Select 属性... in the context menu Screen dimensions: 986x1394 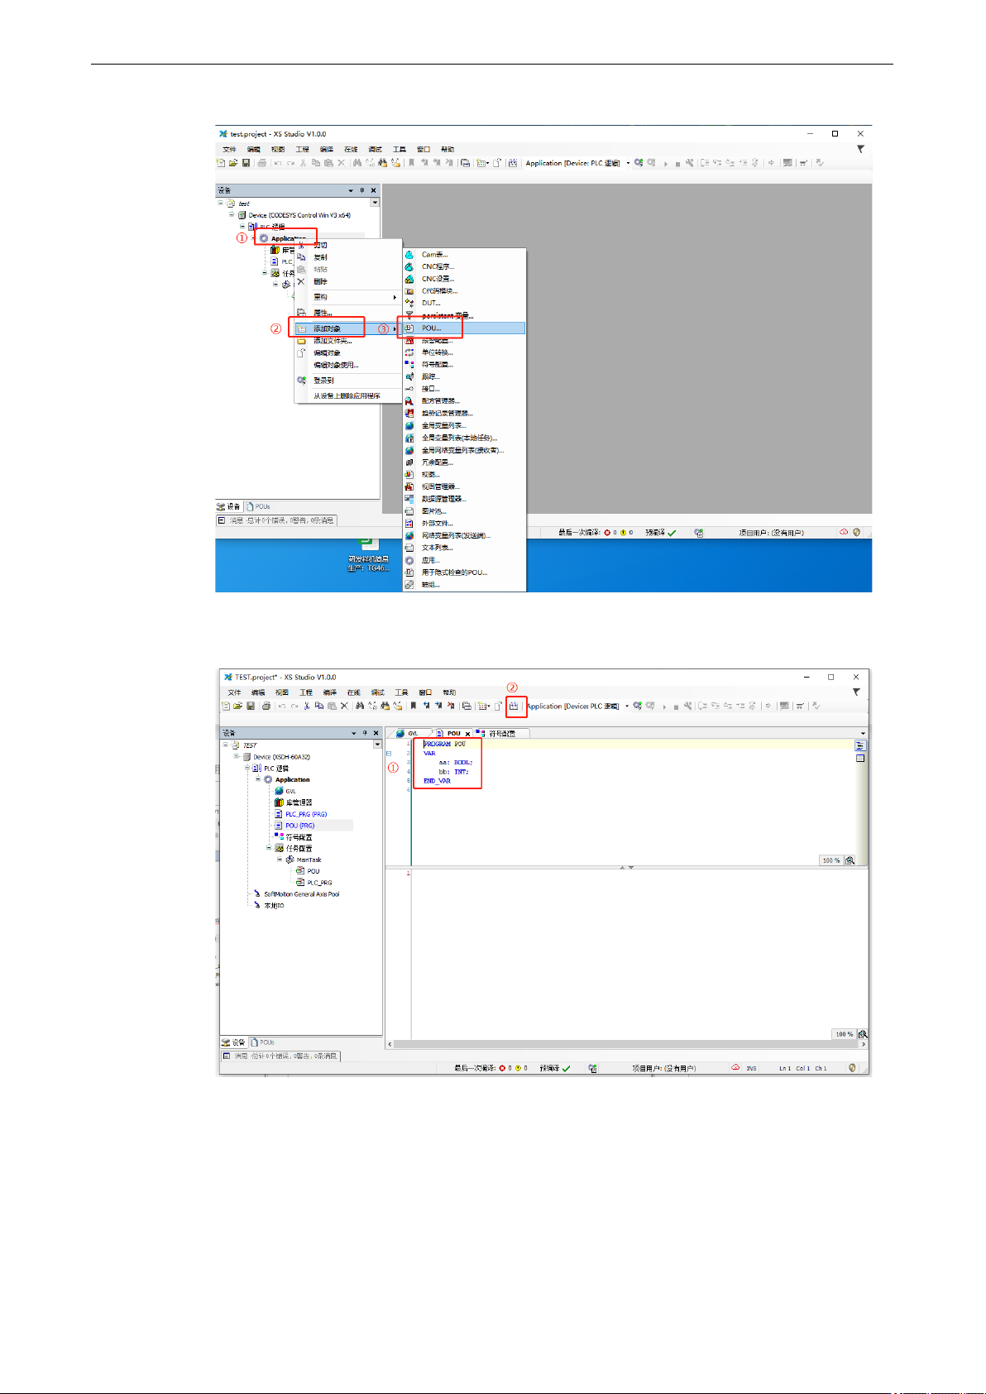pyautogui.click(x=348, y=313)
